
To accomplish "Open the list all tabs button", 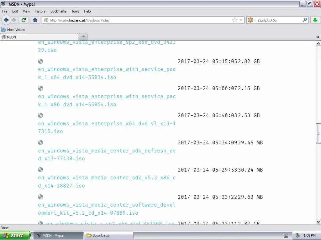I will [x=318, y=37].
